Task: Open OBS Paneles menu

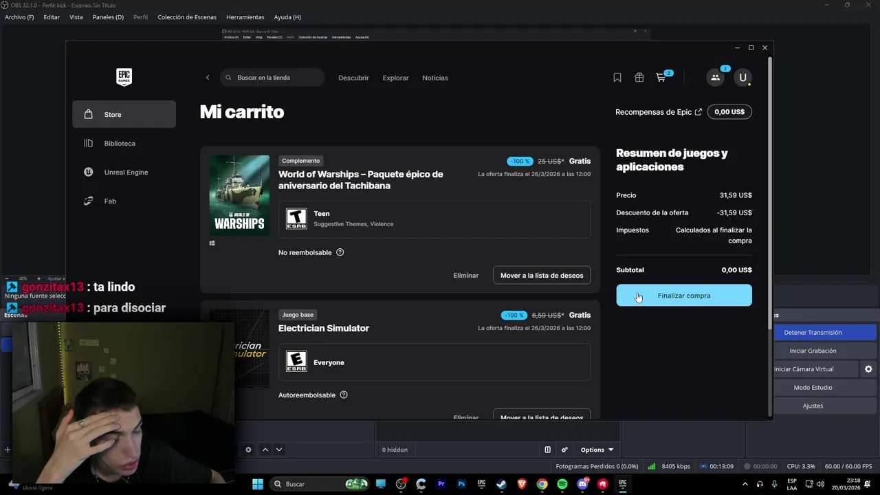Action: click(108, 17)
